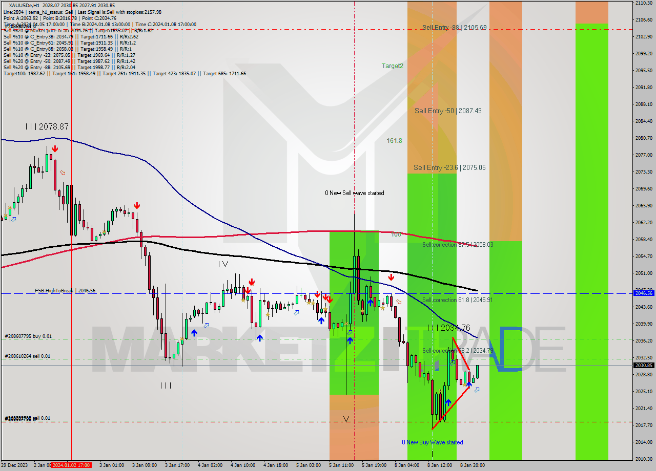Click the 3 Jan 01:00 time label
The image size is (656, 471).
pyautogui.click(x=112, y=465)
